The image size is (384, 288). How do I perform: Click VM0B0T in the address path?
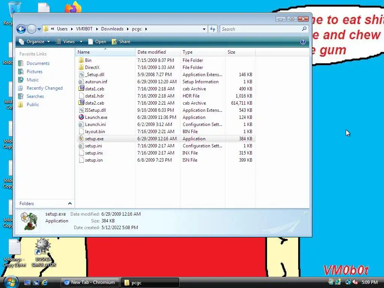click(84, 29)
